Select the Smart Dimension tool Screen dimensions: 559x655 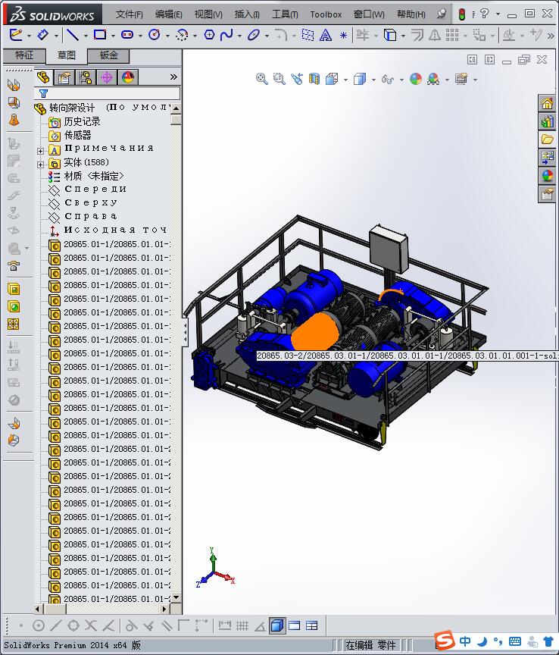click(x=42, y=35)
